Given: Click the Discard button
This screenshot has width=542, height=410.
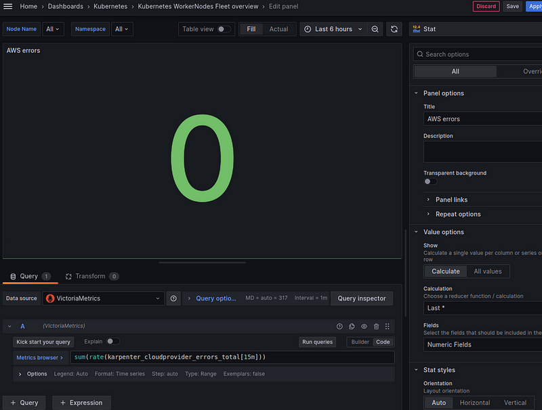Looking at the screenshot, I should coord(486,6).
